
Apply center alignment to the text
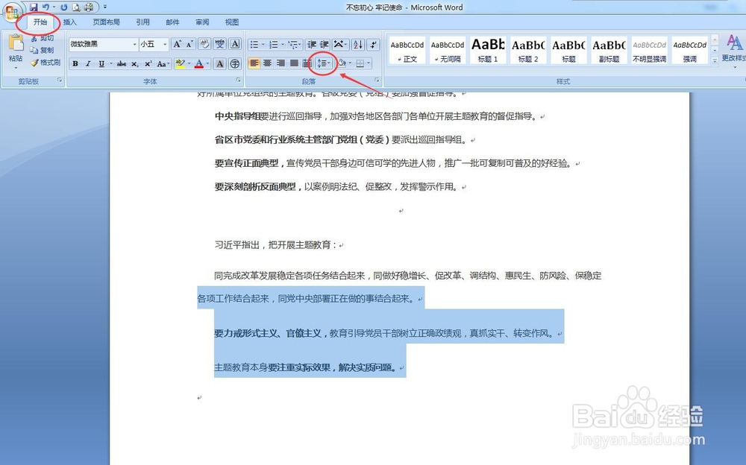269,63
